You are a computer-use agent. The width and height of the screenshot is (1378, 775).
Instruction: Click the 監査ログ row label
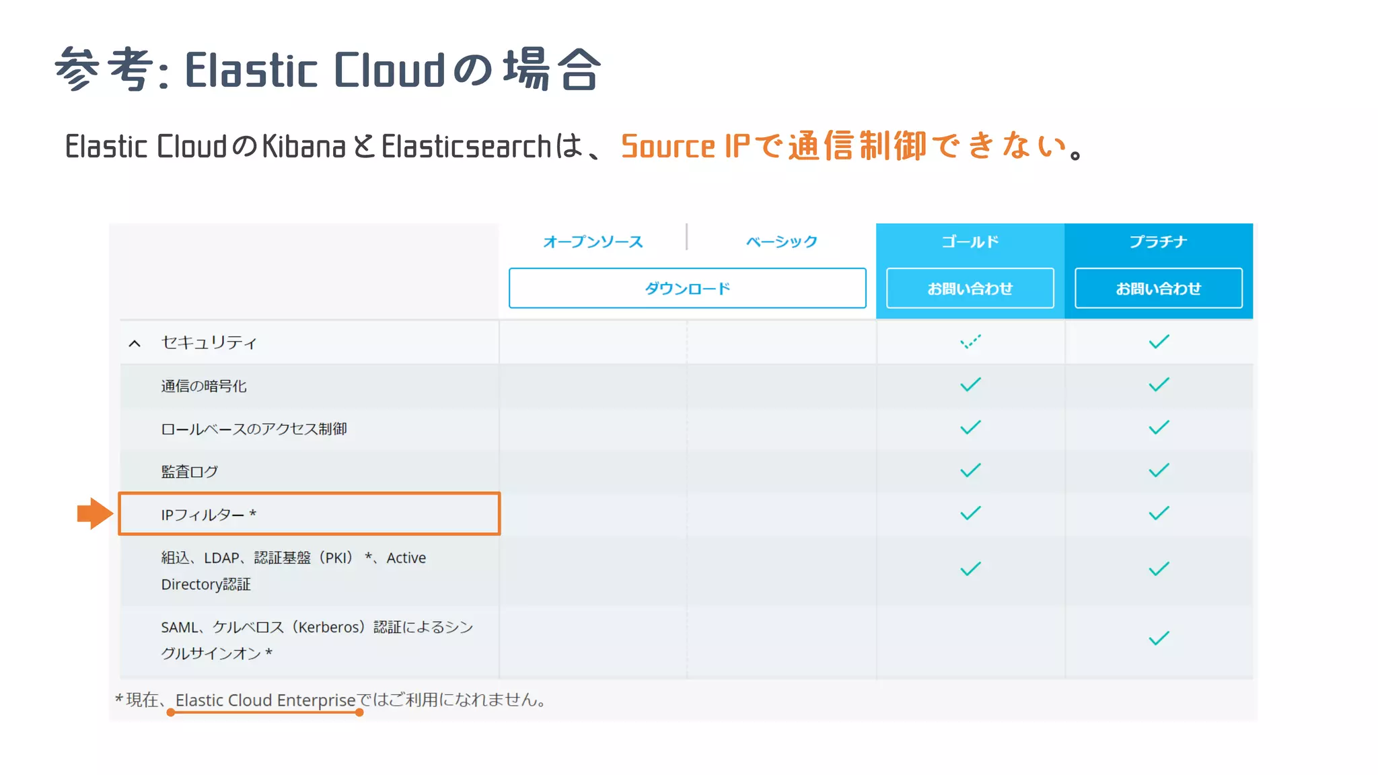(x=190, y=472)
